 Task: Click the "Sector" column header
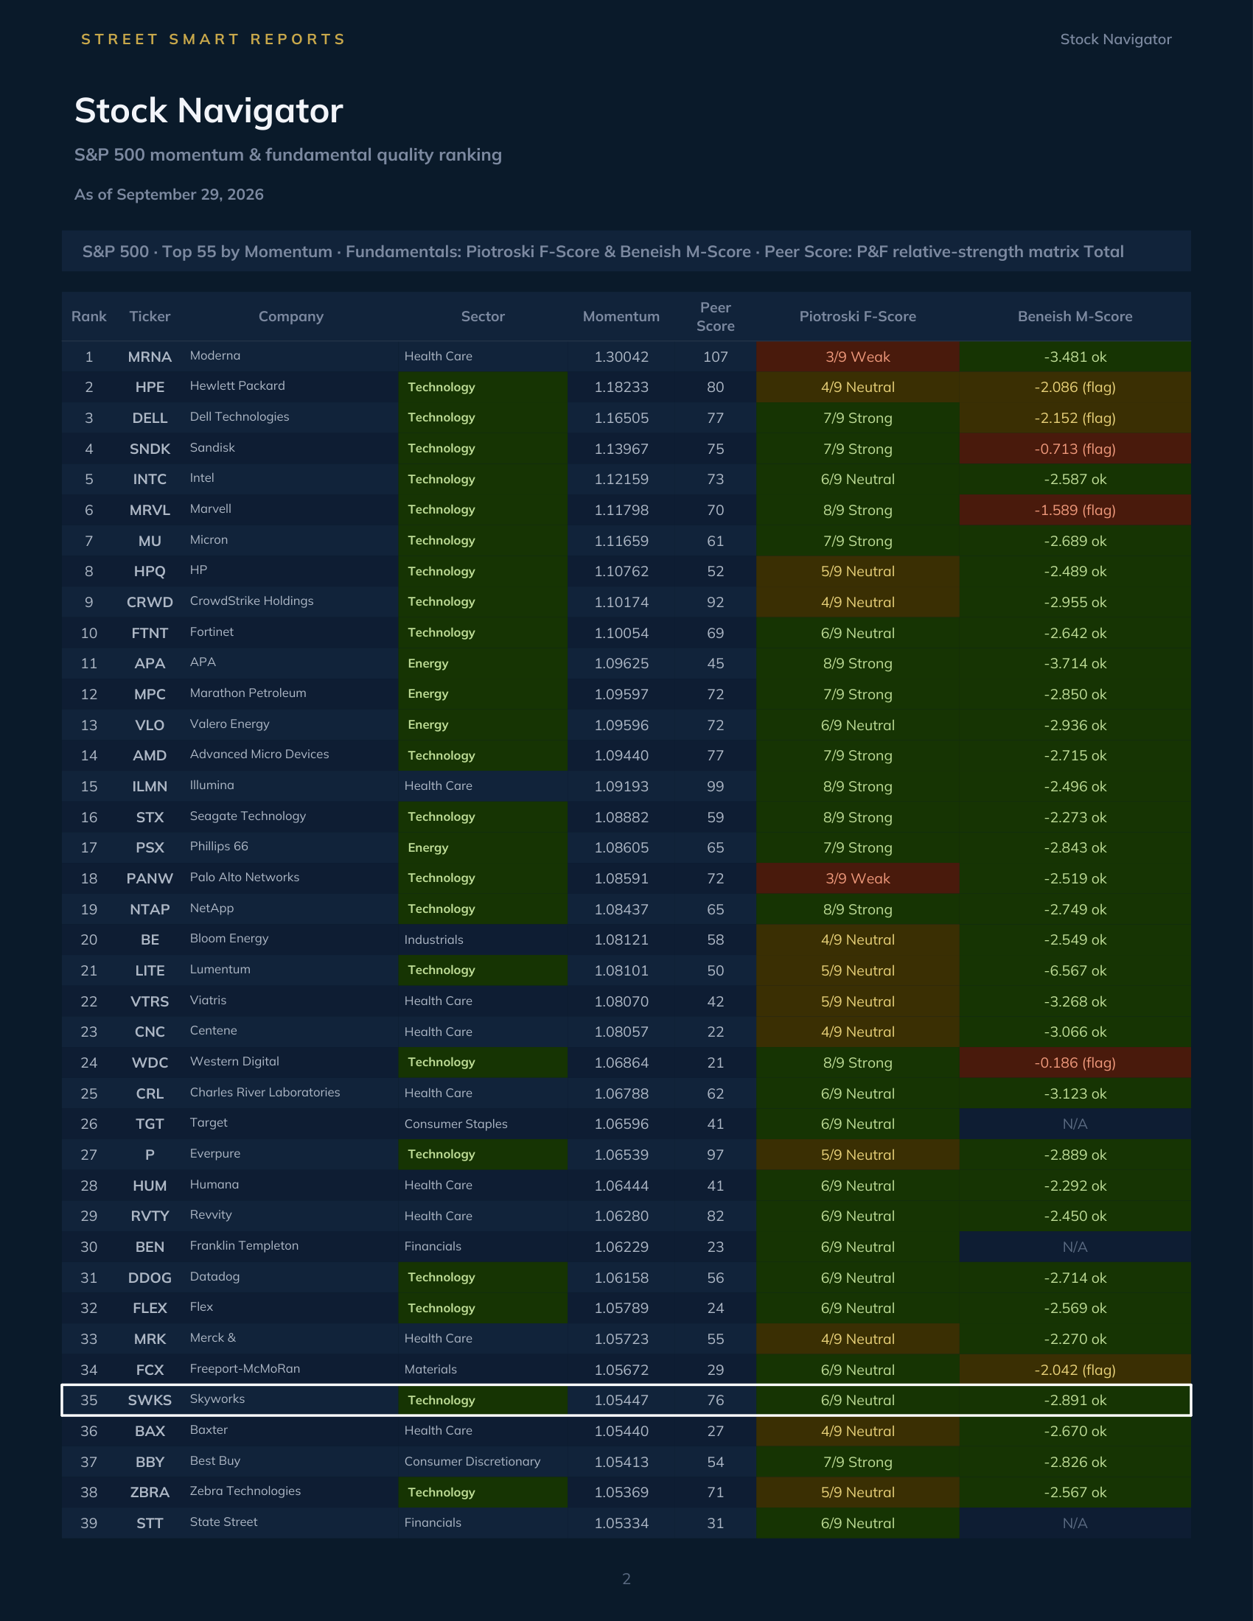coord(483,316)
